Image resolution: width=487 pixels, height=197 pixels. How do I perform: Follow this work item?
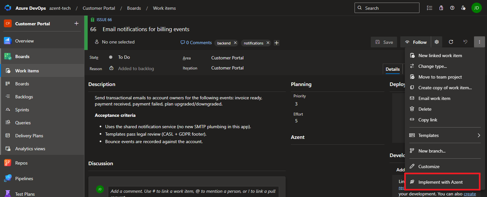point(416,42)
